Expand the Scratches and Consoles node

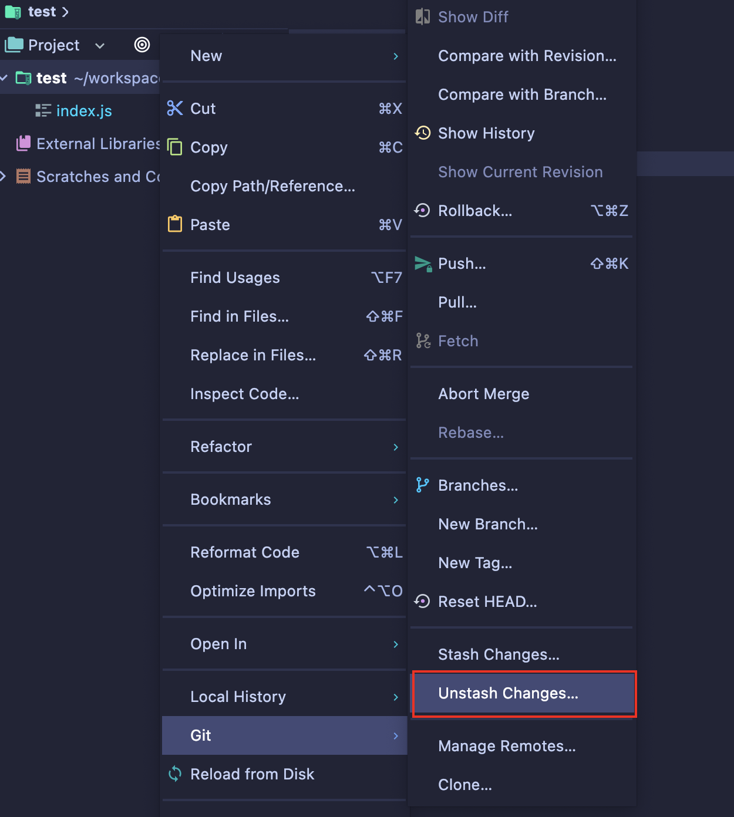coord(5,176)
